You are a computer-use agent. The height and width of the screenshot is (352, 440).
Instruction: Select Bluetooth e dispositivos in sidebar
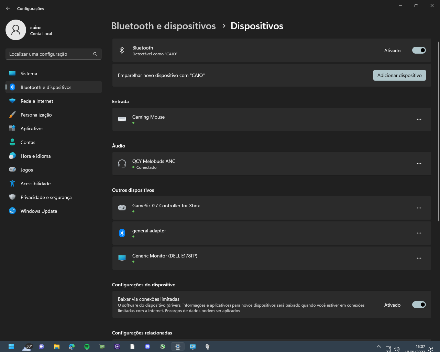tap(54, 87)
